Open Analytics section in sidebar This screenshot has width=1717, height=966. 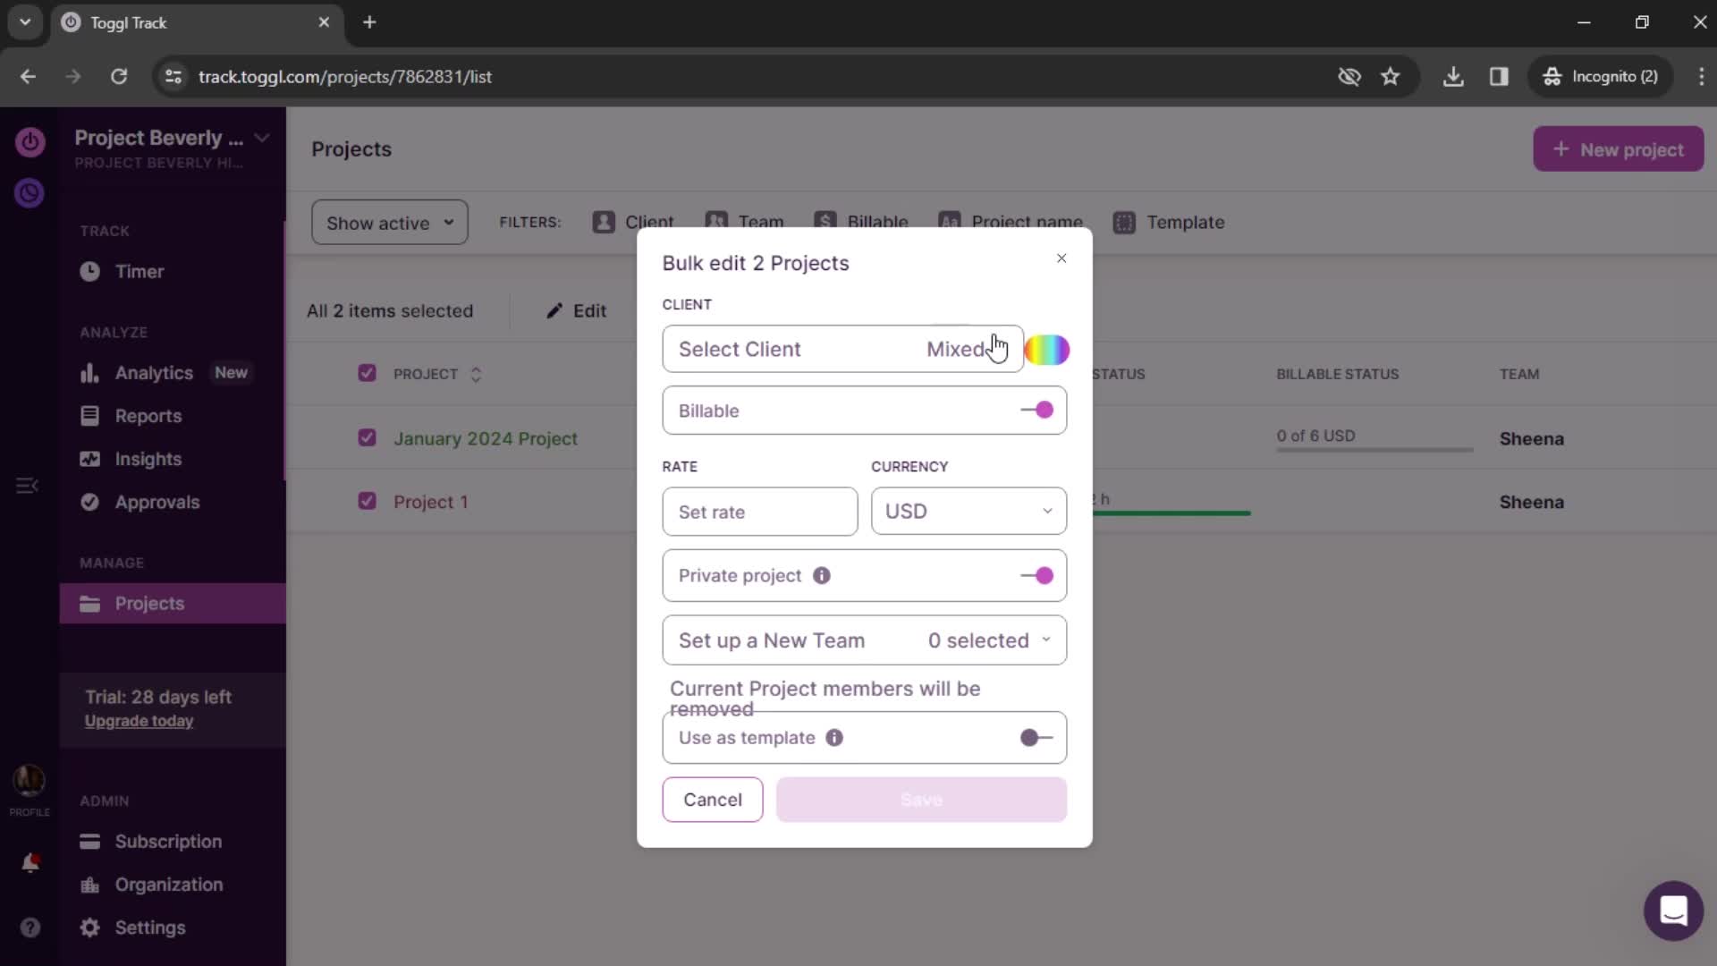coord(153,373)
